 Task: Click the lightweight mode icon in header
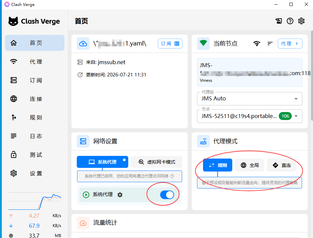pyautogui.click(x=279, y=21)
